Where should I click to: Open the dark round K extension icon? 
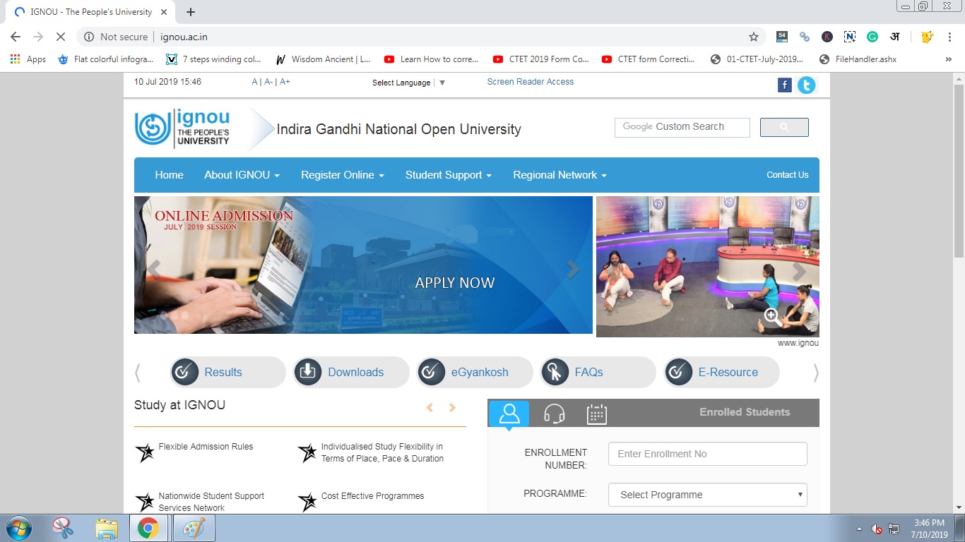coord(827,37)
